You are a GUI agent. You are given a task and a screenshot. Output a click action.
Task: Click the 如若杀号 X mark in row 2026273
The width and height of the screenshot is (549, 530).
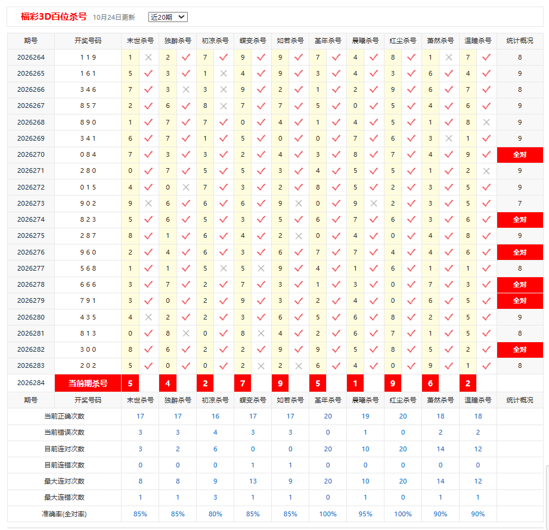click(x=298, y=203)
